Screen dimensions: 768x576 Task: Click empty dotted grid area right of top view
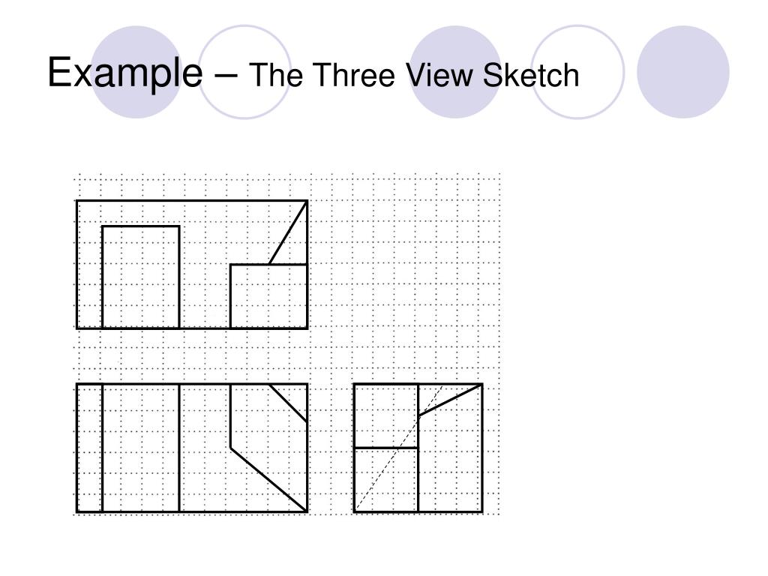pyautogui.click(x=404, y=265)
